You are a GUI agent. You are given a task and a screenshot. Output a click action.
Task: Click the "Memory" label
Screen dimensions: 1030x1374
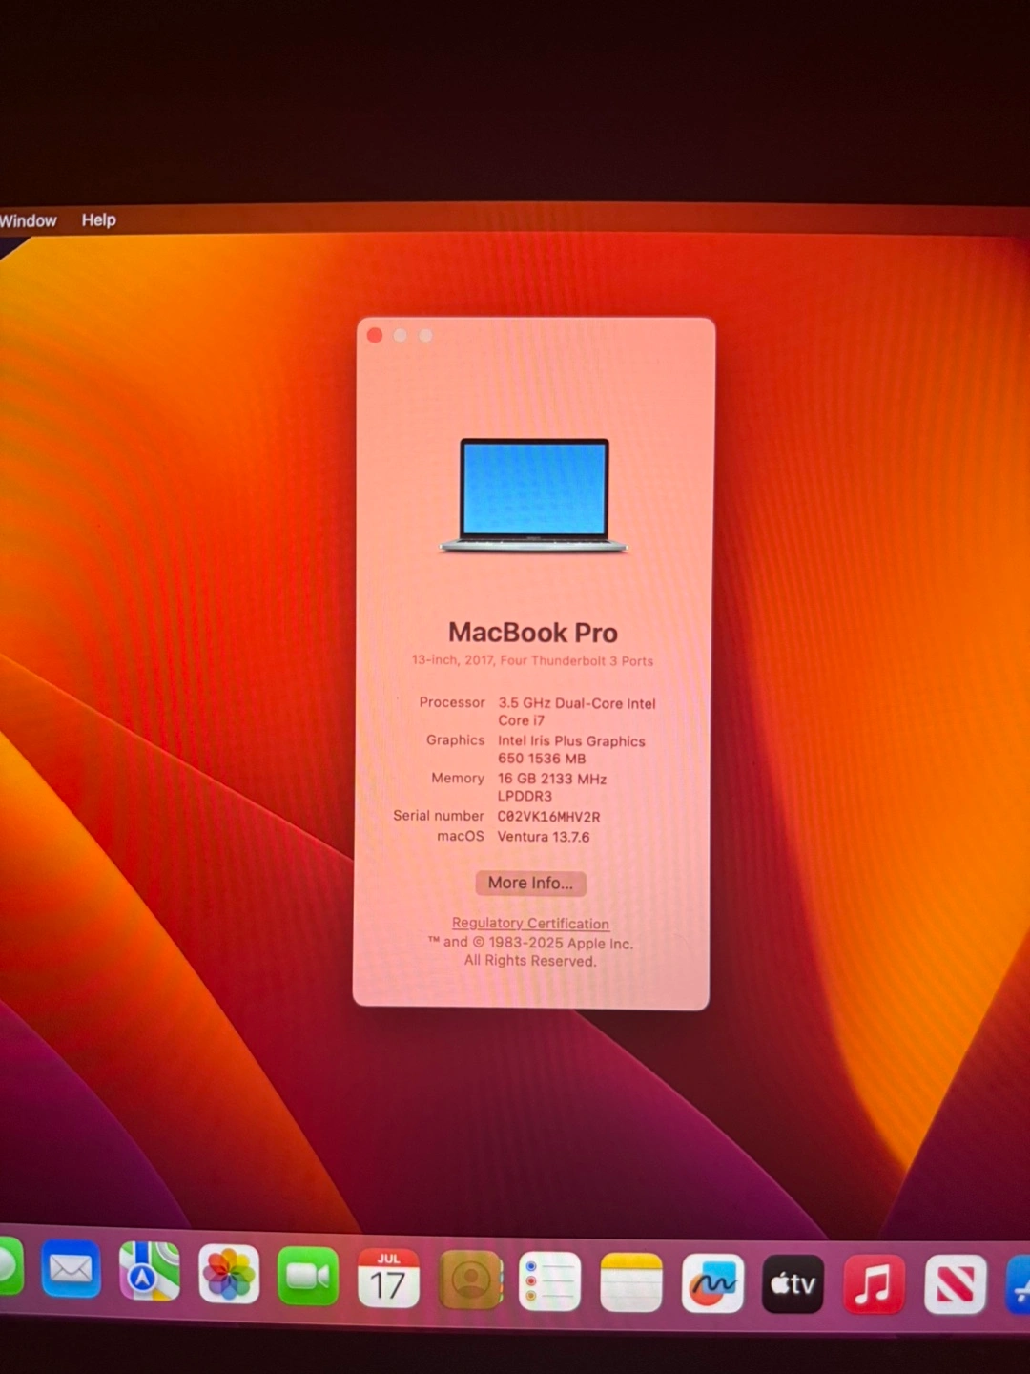click(458, 779)
